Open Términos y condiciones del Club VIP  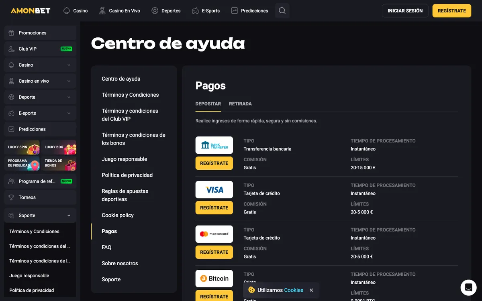[x=130, y=115]
